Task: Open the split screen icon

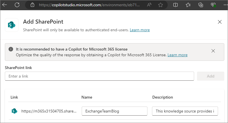Action: pyautogui.click(x=175, y=5)
